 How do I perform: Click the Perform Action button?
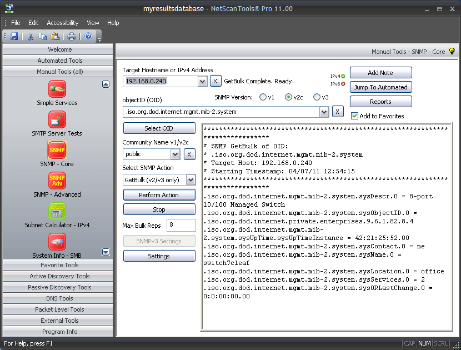(x=159, y=194)
